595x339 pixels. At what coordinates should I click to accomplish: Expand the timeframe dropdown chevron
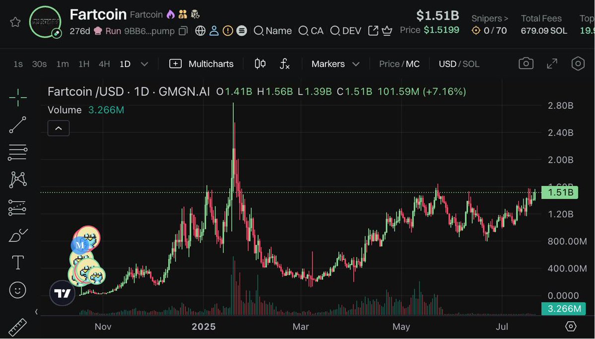(x=144, y=64)
